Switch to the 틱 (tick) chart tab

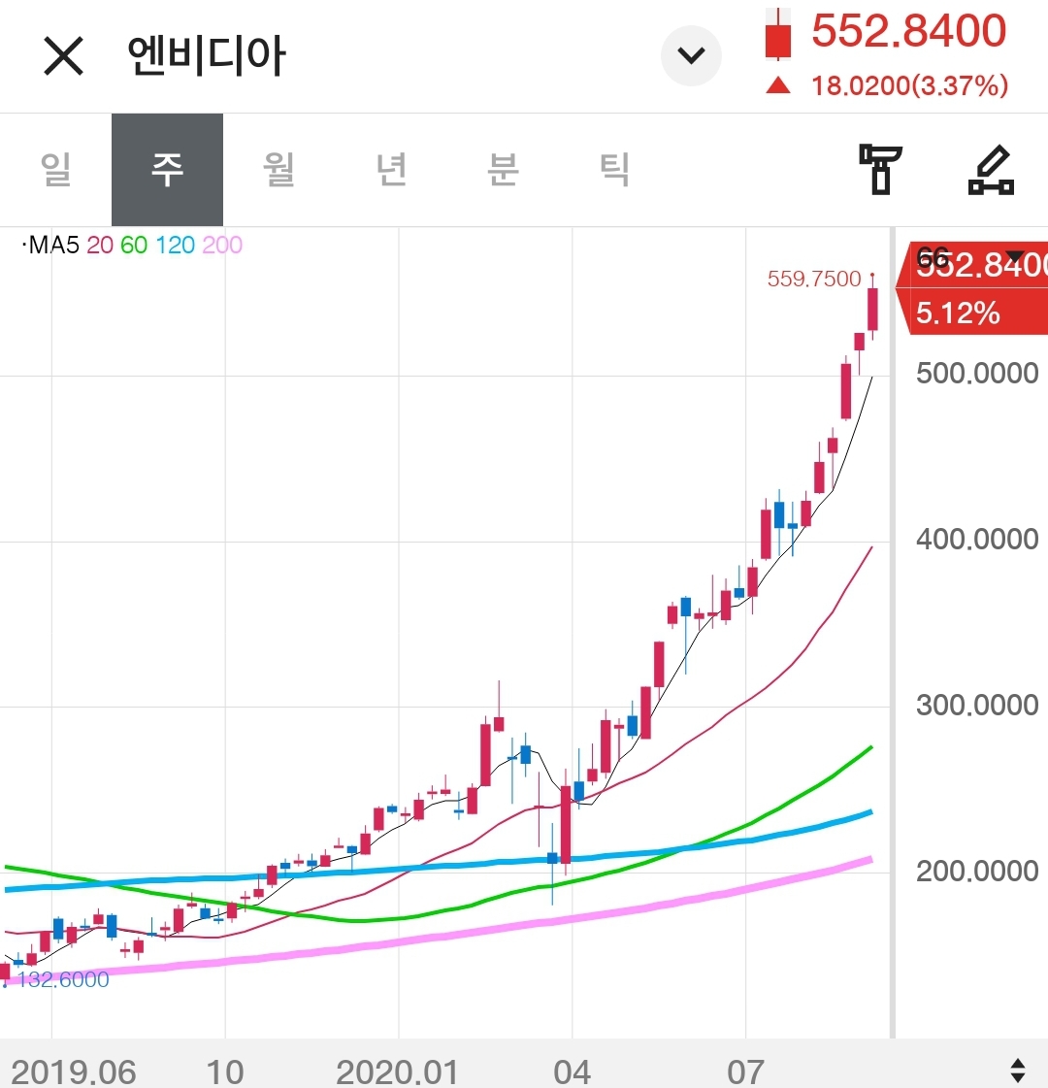(x=614, y=169)
